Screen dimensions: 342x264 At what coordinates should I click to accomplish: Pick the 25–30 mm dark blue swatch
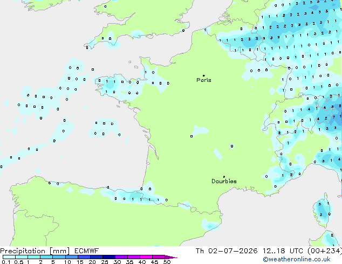(x=108, y=257)
